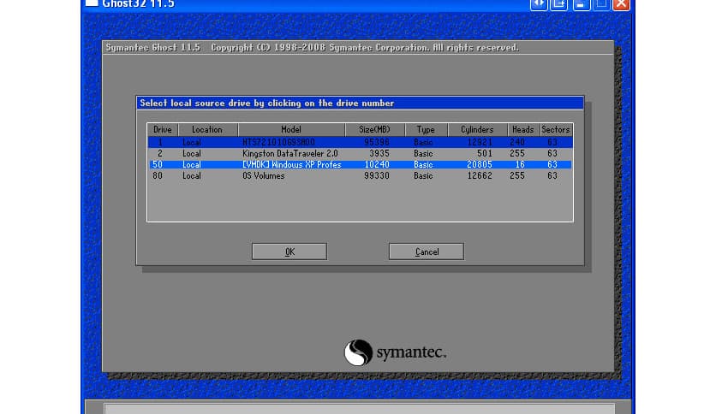The image size is (716, 414).
Task: Click cylinders value 501
Action: click(x=485, y=154)
